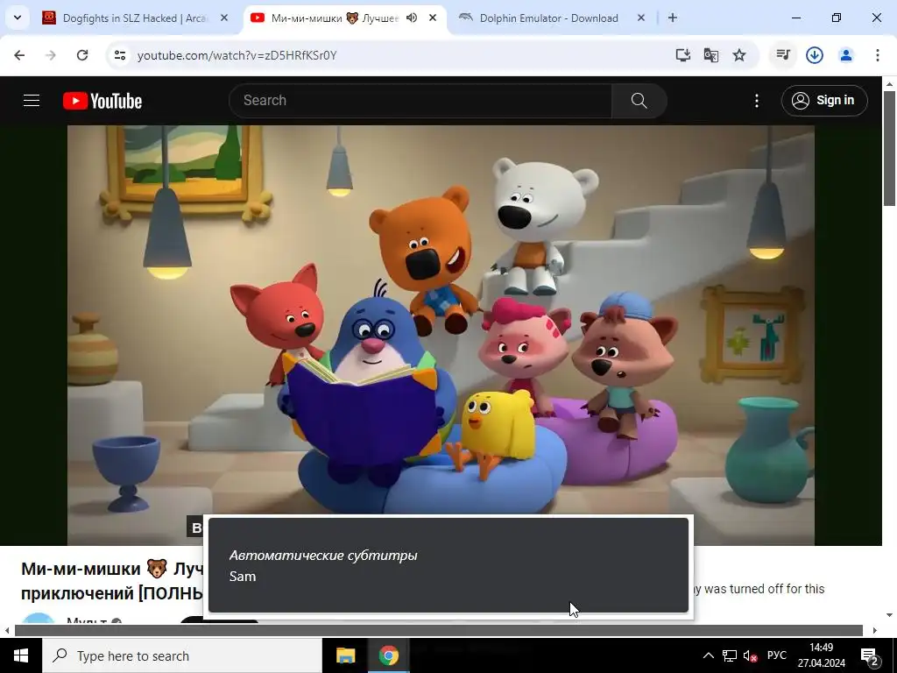
Task: Go back to previous page
Action: [x=19, y=55]
